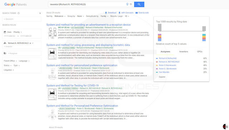Open 'System and method for personalized preference optimization'

tap(82, 65)
